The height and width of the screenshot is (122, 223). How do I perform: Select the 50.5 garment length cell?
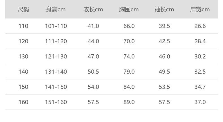coord(93,72)
